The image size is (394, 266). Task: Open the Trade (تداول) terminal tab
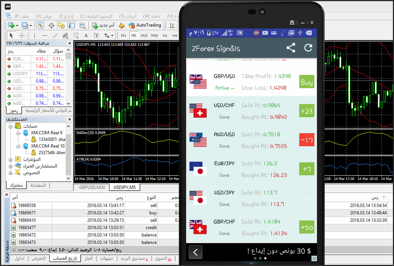point(19,259)
